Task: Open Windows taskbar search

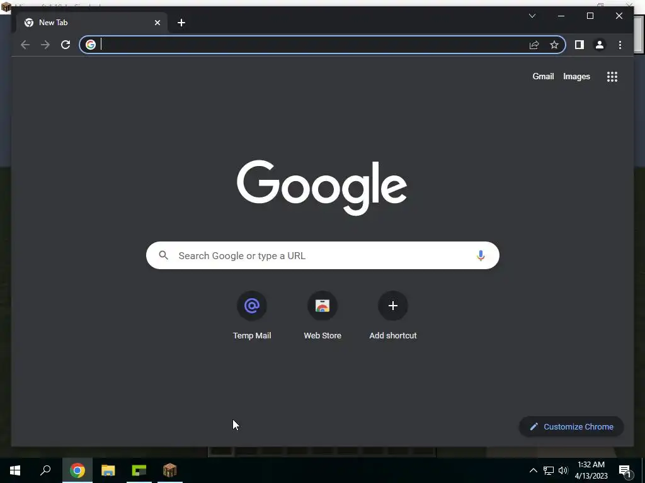Action: (x=45, y=470)
